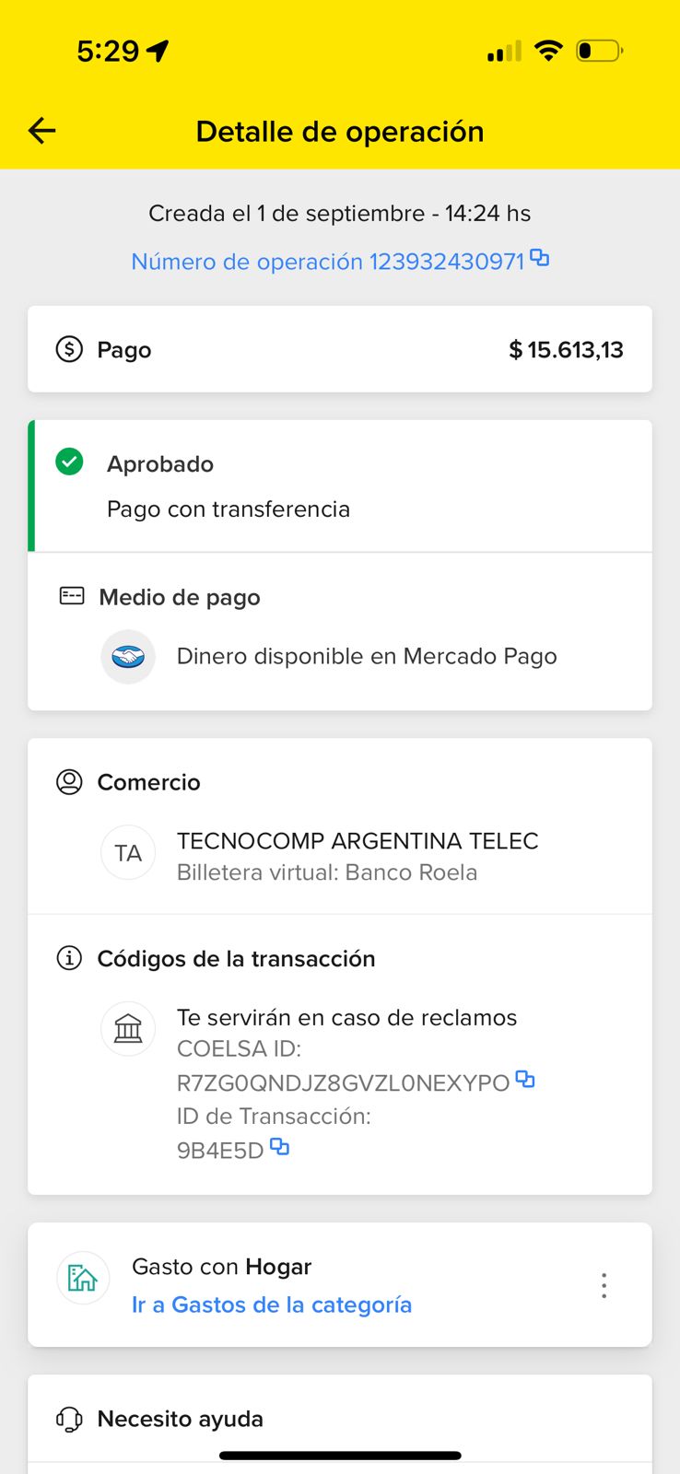Copy the COELSA ID code
Viewport: 680px width, 1474px height.
pyautogui.click(x=525, y=1080)
